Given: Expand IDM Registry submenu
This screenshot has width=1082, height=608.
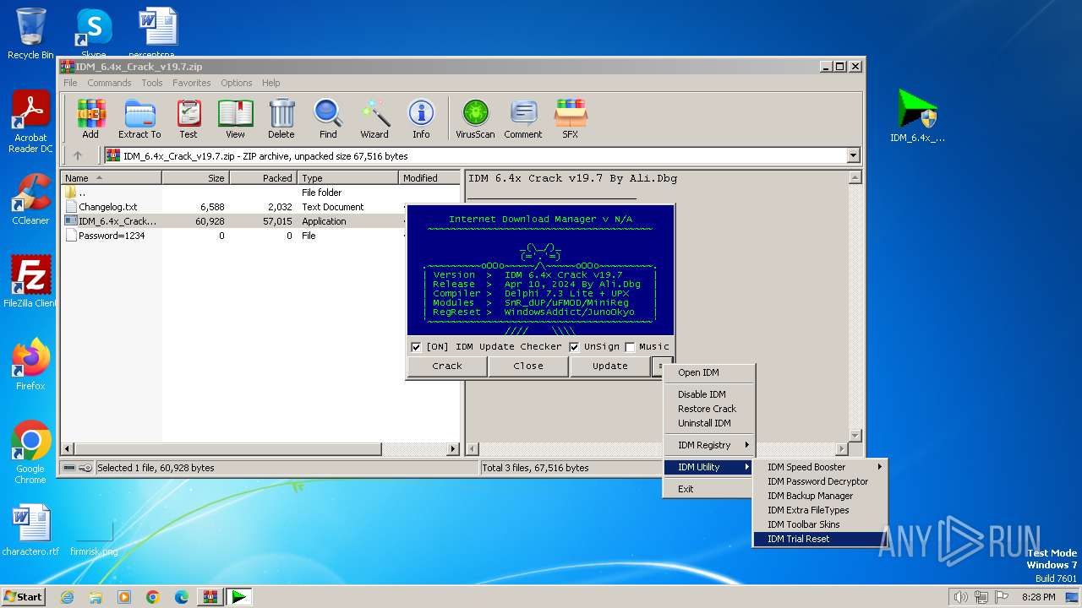Looking at the screenshot, I should [x=708, y=445].
